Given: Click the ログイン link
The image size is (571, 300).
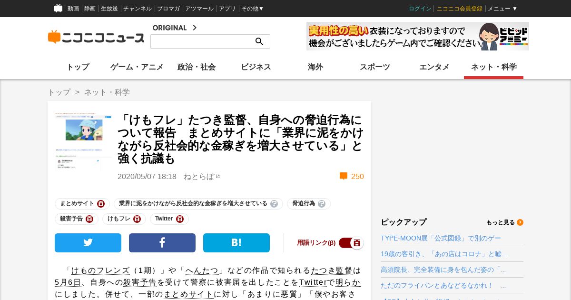Looking at the screenshot, I should (420, 9).
